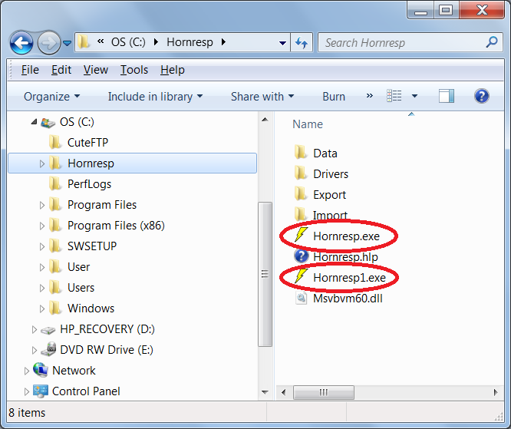Open the Organize dropdown
This screenshot has height=429, width=511.
(x=52, y=97)
